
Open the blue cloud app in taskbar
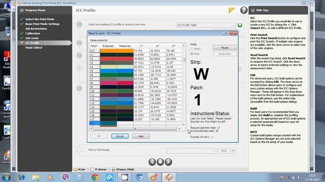pyautogui.click(x=110, y=177)
